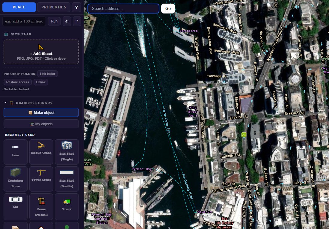Click the Link folder button
Viewport: 329px width, 229px height.
[x=47, y=74]
